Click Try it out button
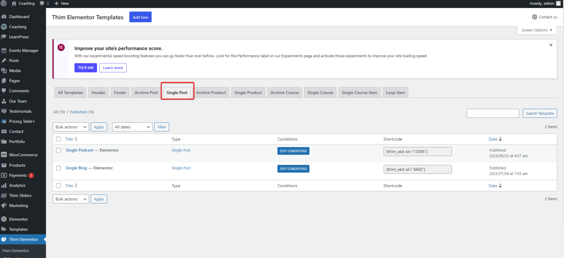The height and width of the screenshot is (258, 564). [86, 68]
